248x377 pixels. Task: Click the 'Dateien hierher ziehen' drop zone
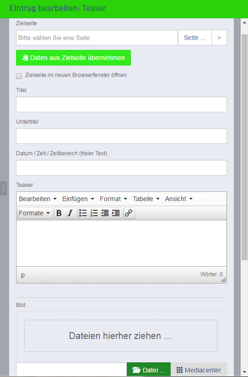coord(121,336)
